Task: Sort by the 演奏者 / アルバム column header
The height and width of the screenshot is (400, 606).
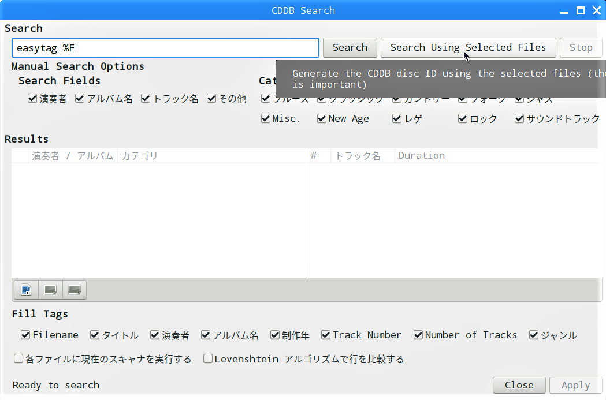Action: 73,156
